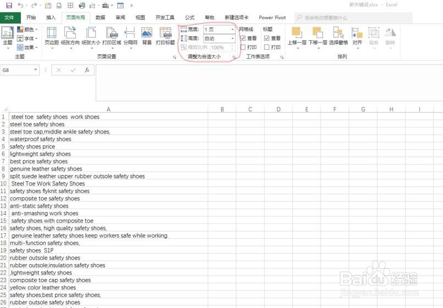Viewport: 443px width, 308px height.
Task: Click the Rotate (旋转) icon
Action: 390,33
